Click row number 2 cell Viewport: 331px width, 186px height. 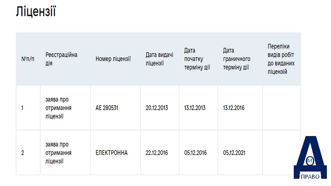(x=28, y=153)
